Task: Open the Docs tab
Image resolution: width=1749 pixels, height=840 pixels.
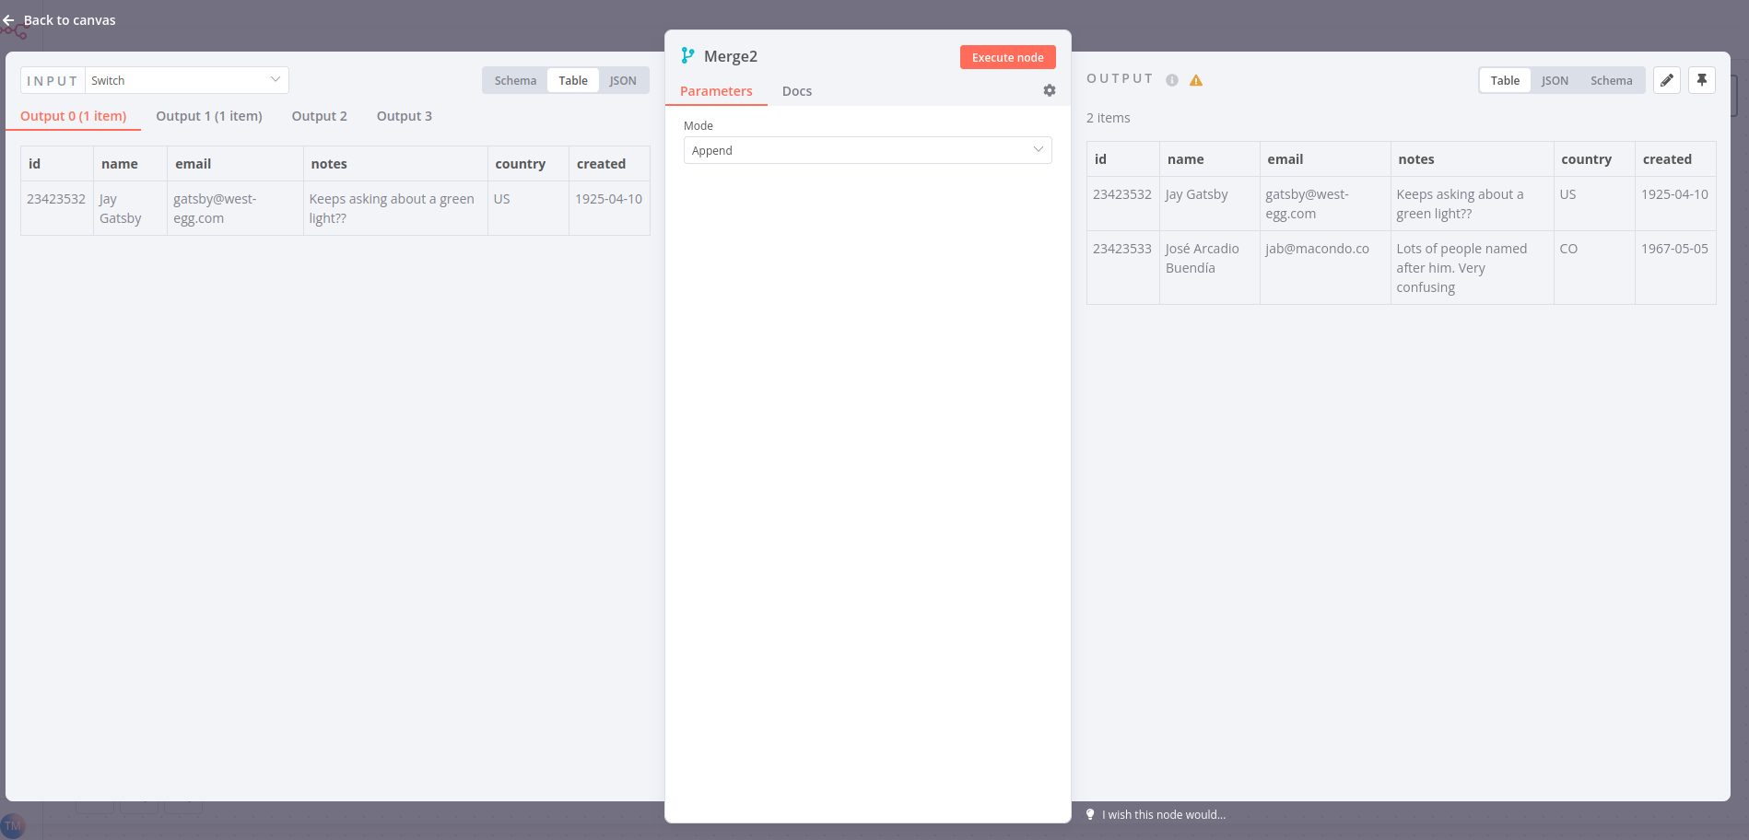Action: pyautogui.click(x=797, y=91)
